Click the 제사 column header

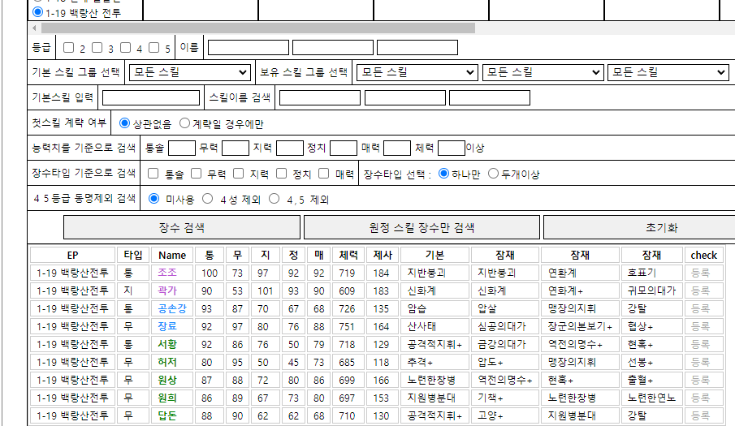coord(383,255)
